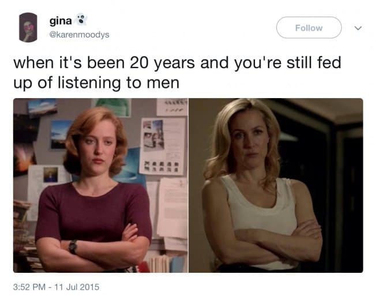Open the @karenmoodys handle link
The height and width of the screenshot is (300, 375).
pos(79,35)
